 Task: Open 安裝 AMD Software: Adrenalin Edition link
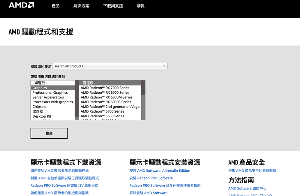[x=160, y=171]
